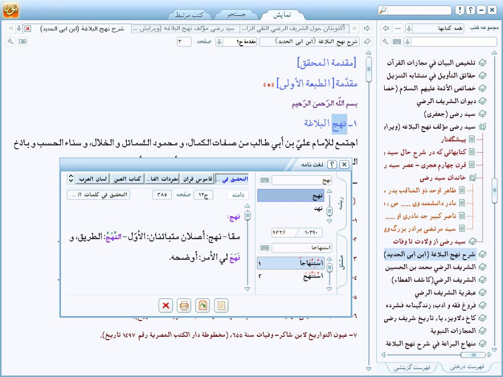Click the dictionary page number ۳۸۵ box

click(x=162, y=195)
